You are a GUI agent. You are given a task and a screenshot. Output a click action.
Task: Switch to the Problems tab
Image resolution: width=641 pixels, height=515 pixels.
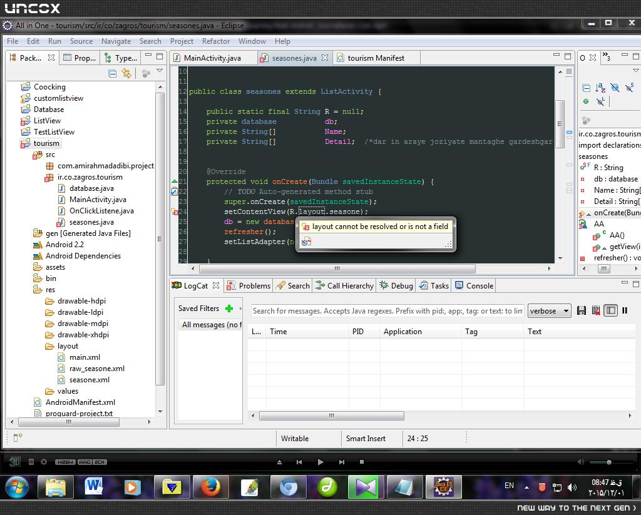(x=249, y=286)
